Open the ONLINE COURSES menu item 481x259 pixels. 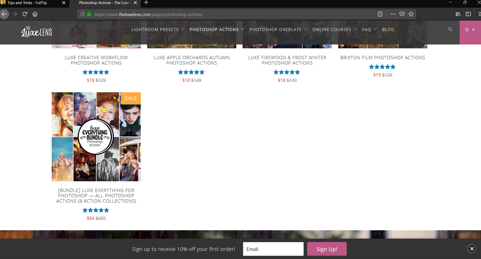[x=332, y=30]
